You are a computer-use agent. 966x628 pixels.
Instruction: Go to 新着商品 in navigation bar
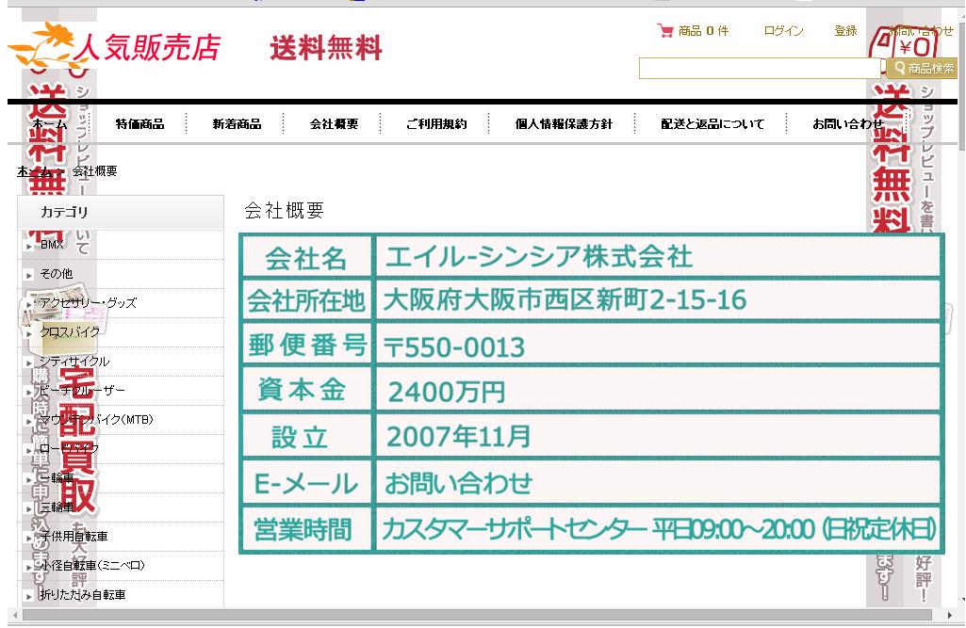click(x=237, y=123)
